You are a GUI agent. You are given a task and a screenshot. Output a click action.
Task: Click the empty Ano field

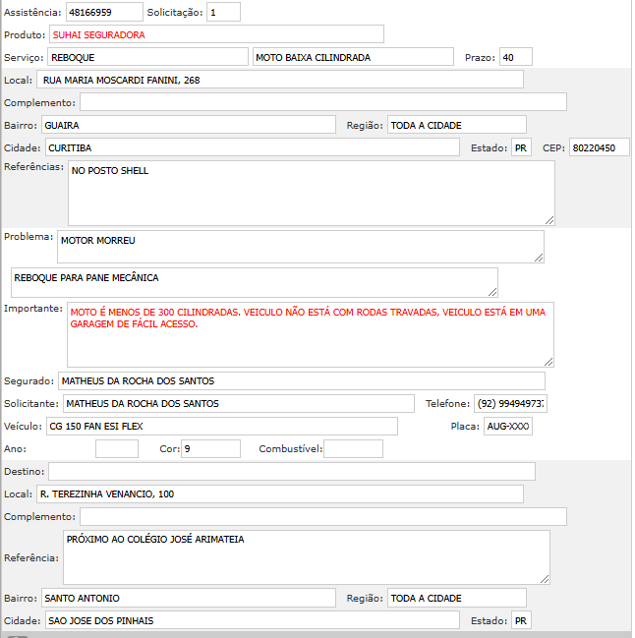[x=117, y=449]
